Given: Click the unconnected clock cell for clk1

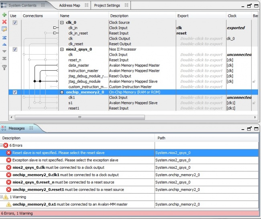Looking at the screenshot, I should pyautogui.click(x=239, y=97).
